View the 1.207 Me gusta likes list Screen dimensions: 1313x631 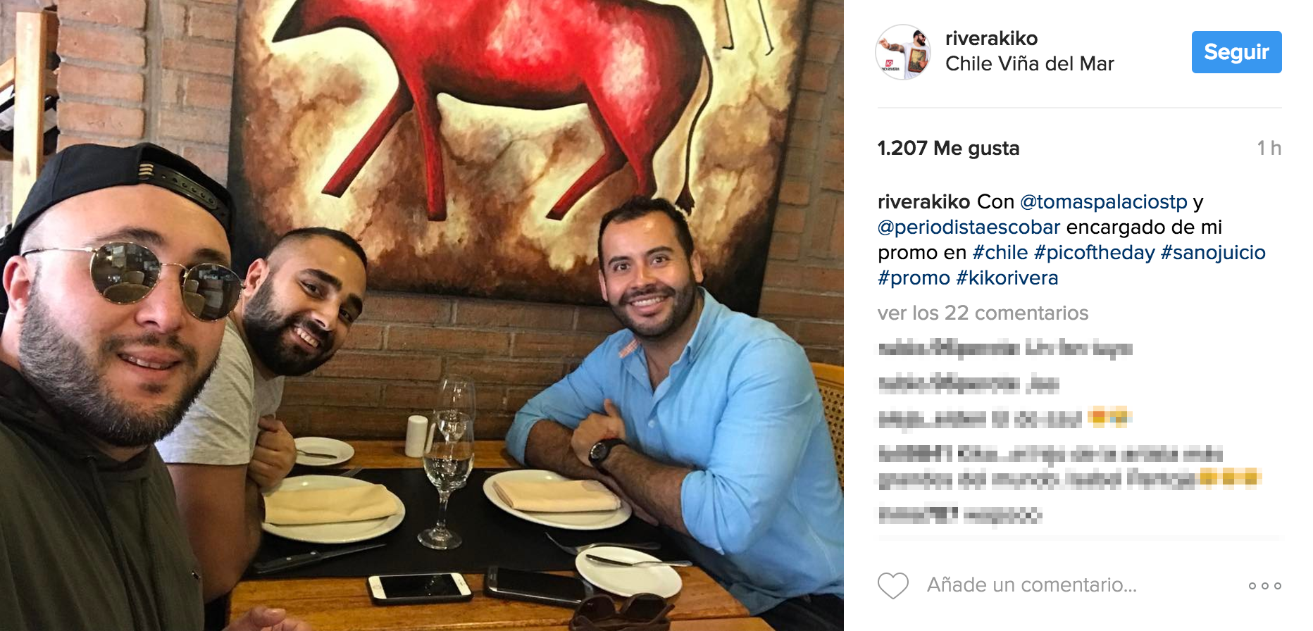coord(948,148)
